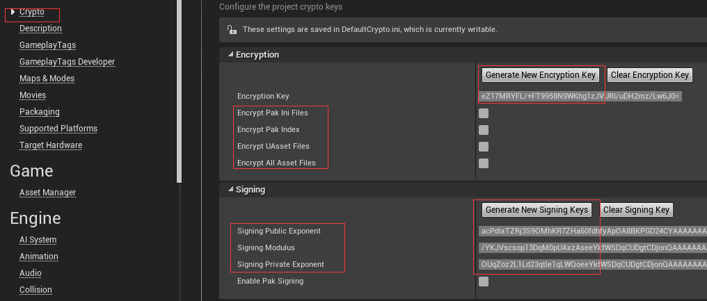Viewport: 707px width, 301px height.
Task: Go to Maps & Modes settings
Action: (x=47, y=79)
